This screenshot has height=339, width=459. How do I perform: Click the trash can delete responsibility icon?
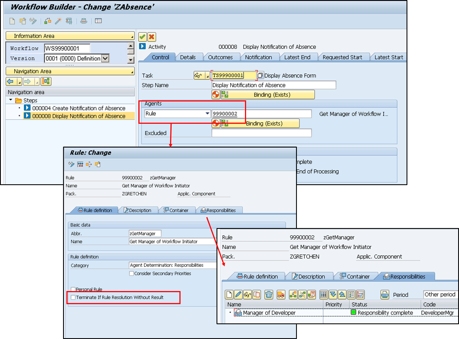click(269, 294)
